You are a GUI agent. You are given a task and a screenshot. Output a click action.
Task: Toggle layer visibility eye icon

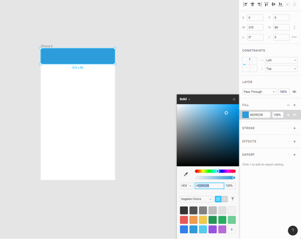(294, 92)
